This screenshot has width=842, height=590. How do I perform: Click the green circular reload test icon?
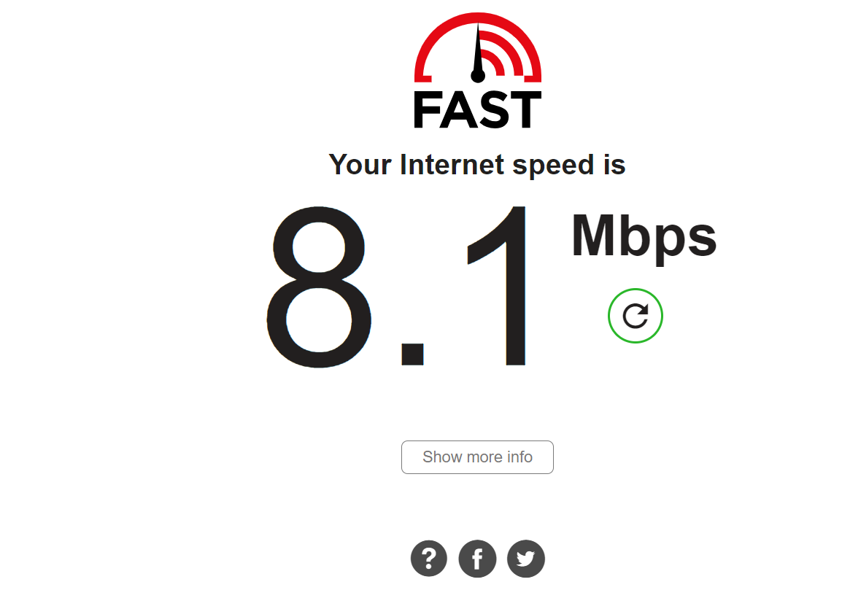point(636,316)
